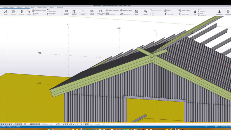Open the Lotting command
Screen dimensions: 231x130
200,13
